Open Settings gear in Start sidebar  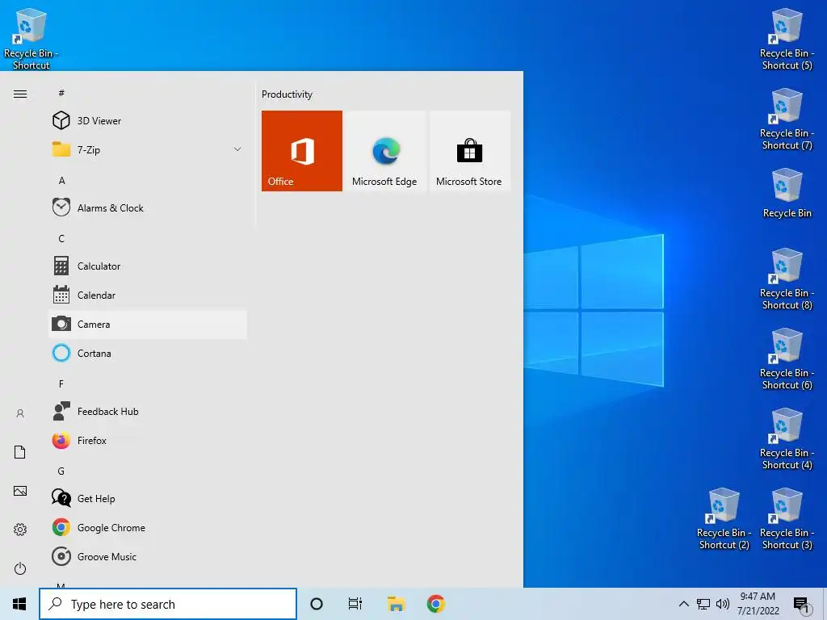pyautogui.click(x=20, y=530)
